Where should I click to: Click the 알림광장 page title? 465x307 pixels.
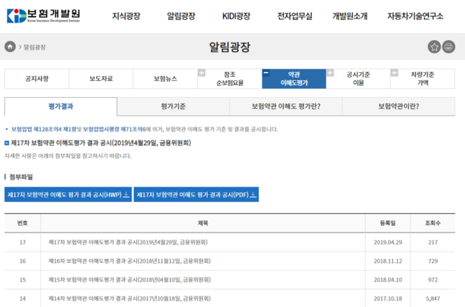[230, 46]
